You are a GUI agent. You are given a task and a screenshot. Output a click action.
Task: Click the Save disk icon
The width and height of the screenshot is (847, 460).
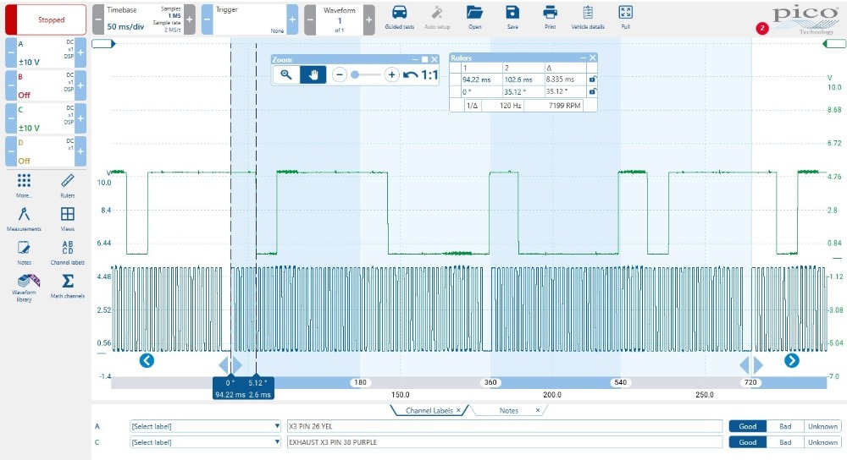point(512,14)
